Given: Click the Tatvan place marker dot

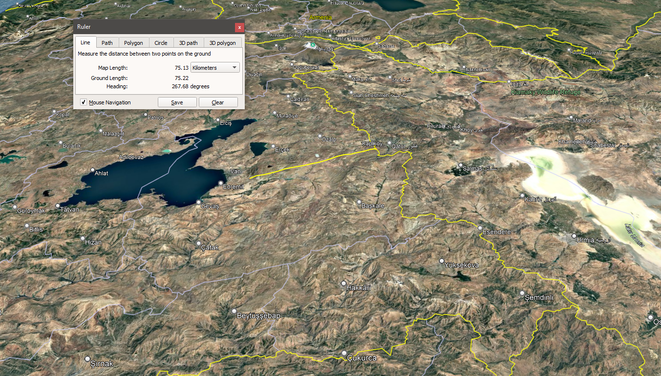Looking at the screenshot, I should [x=58, y=206].
